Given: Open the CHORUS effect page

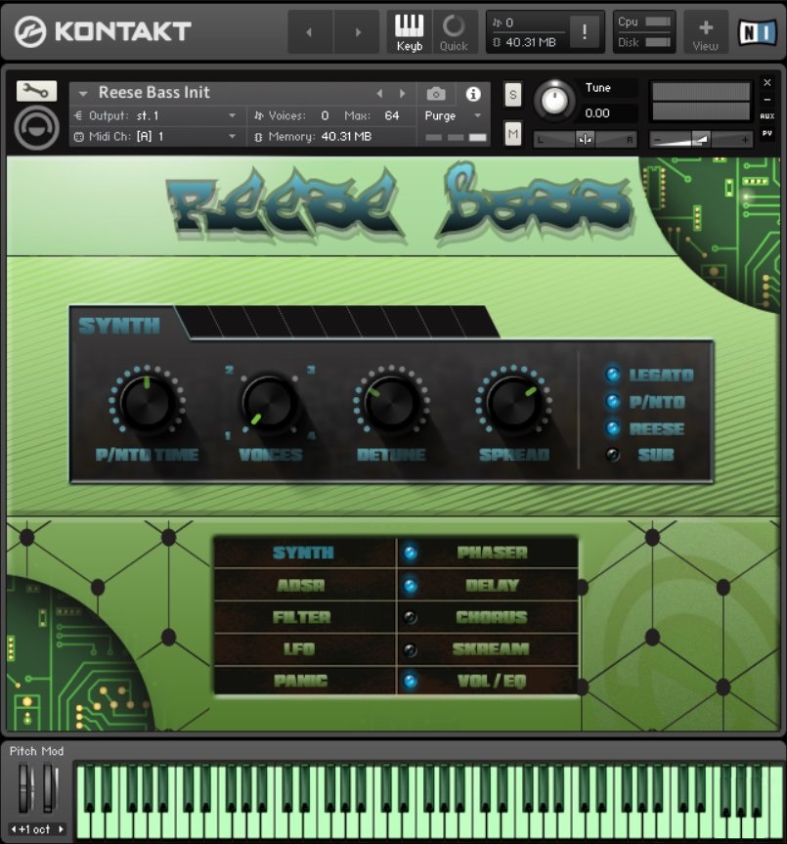Looking at the screenshot, I should (x=492, y=617).
